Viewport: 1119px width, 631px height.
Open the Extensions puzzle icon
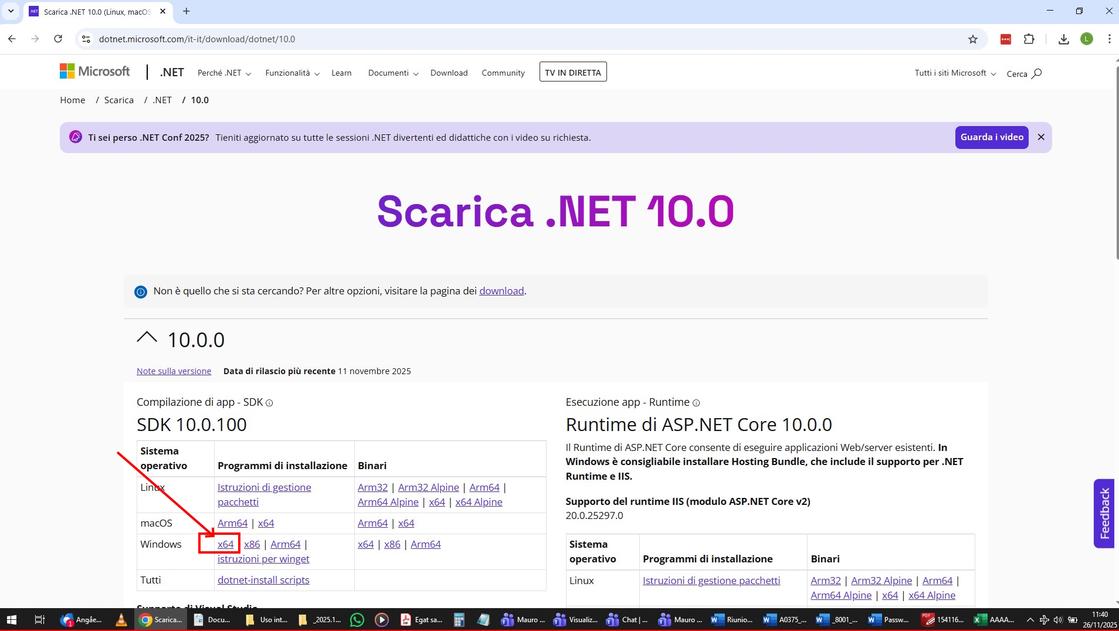1029,39
